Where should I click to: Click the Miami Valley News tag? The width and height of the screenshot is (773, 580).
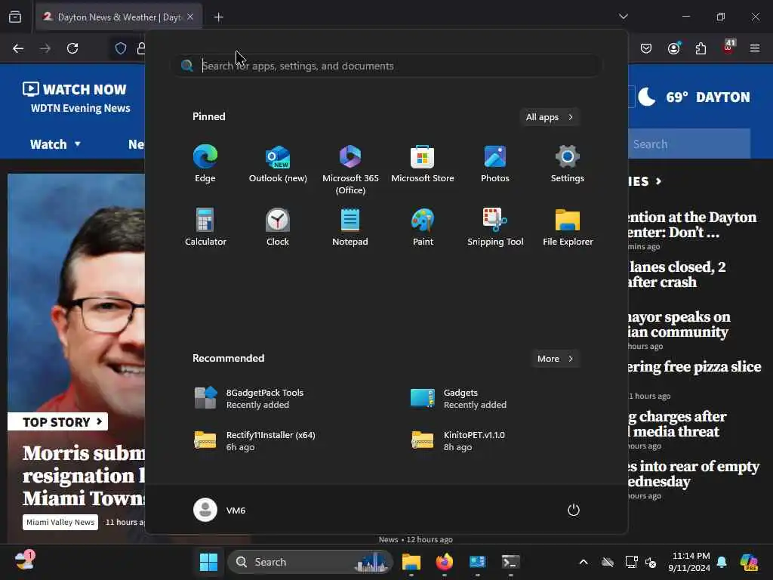point(60,523)
